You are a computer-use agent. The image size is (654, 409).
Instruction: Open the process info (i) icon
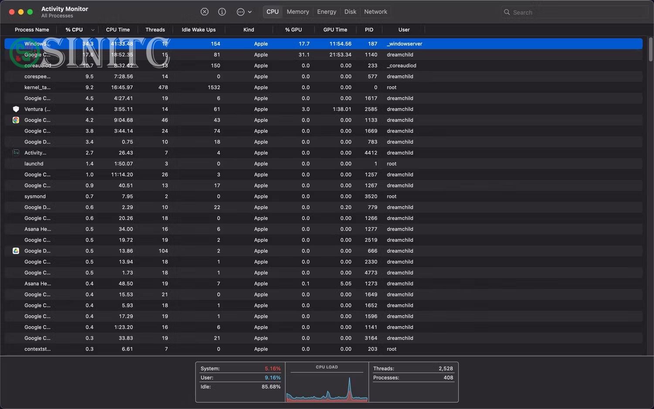tap(222, 12)
